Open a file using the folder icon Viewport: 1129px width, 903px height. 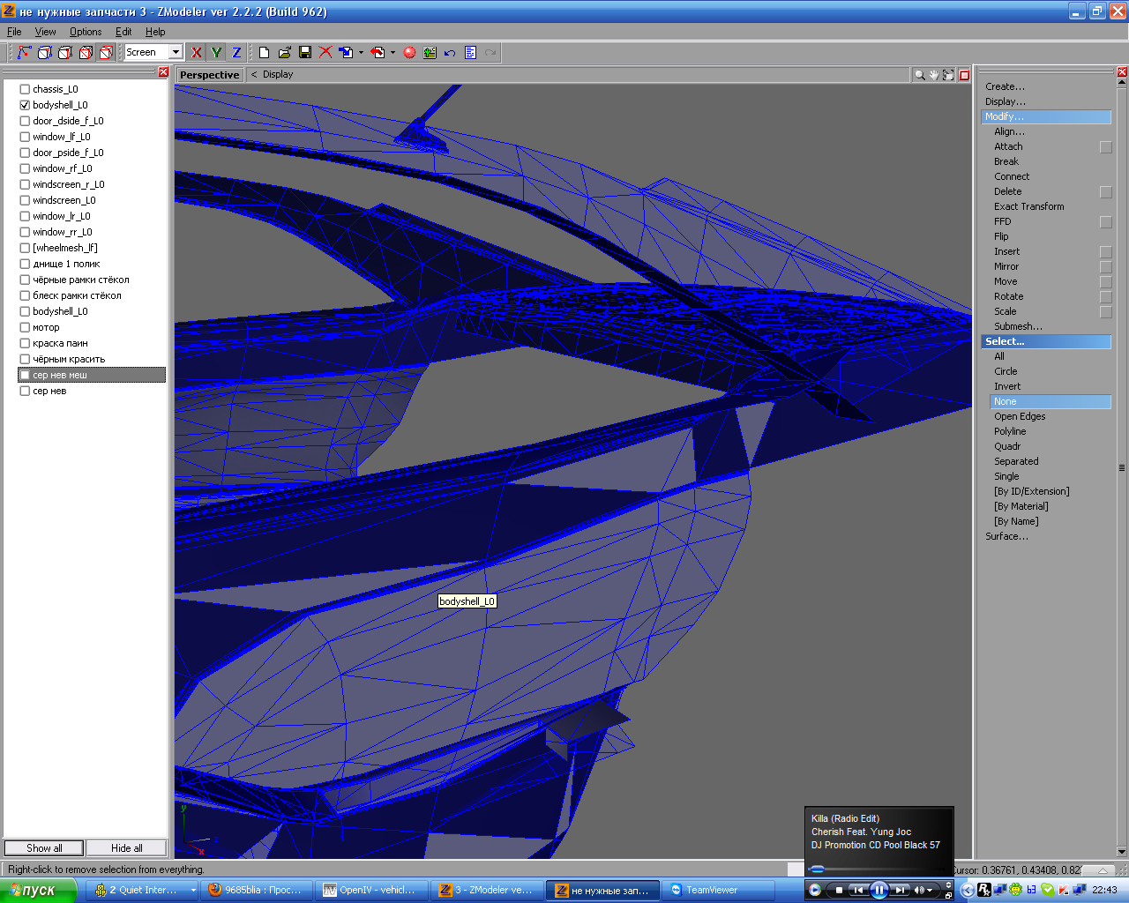pos(284,53)
